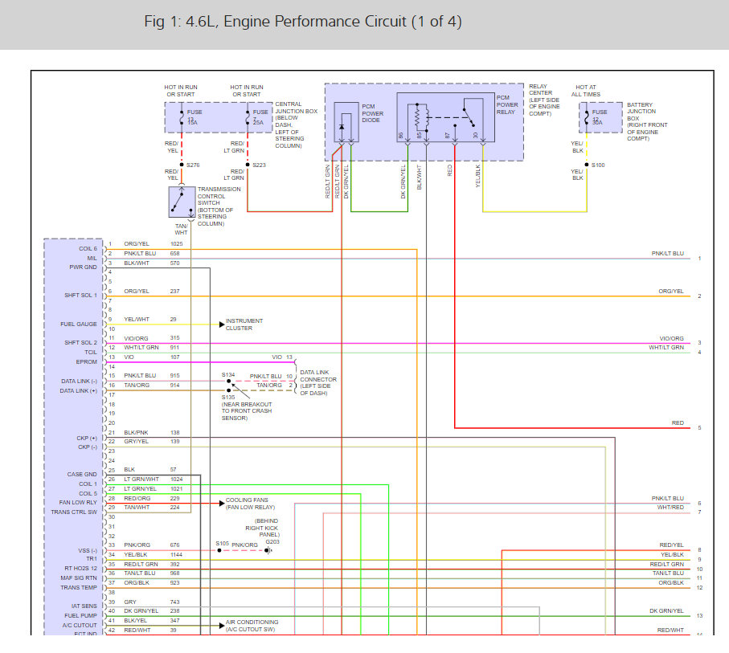The width and height of the screenshot is (729, 653).
Task: Click the 'TRANSMISSION CONTROL SWITCH' label
Action: click(x=219, y=196)
